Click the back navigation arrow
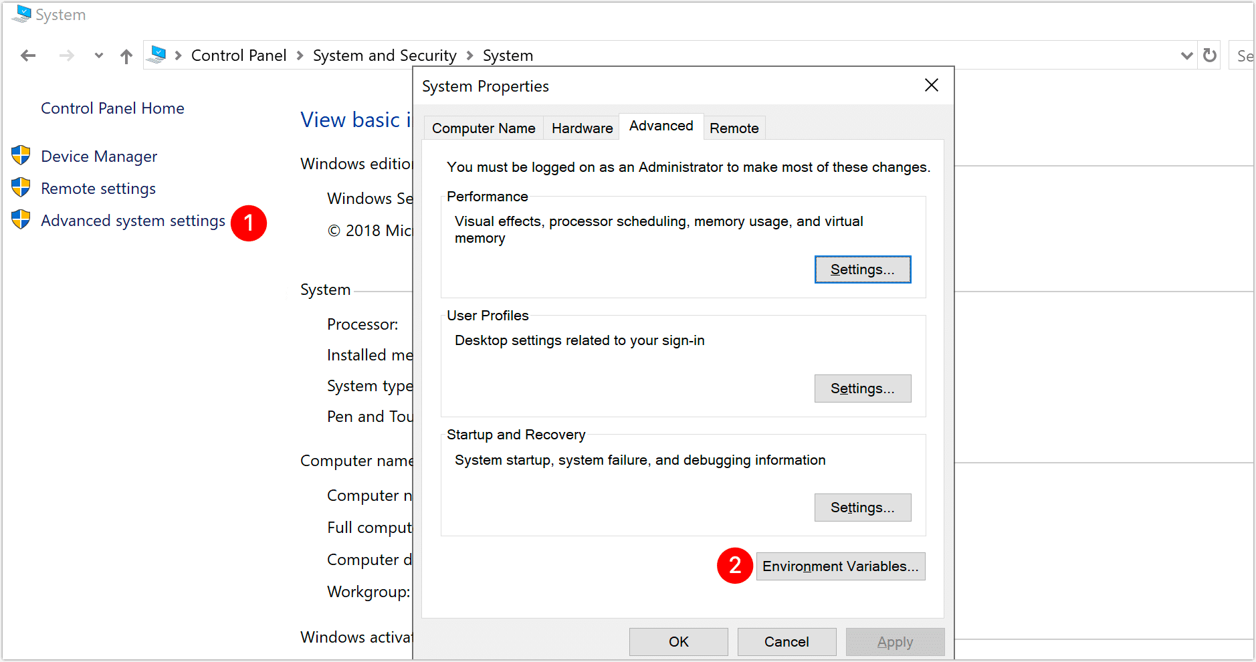The height and width of the screenshot is (662, 1256). [x=28, y=56]
